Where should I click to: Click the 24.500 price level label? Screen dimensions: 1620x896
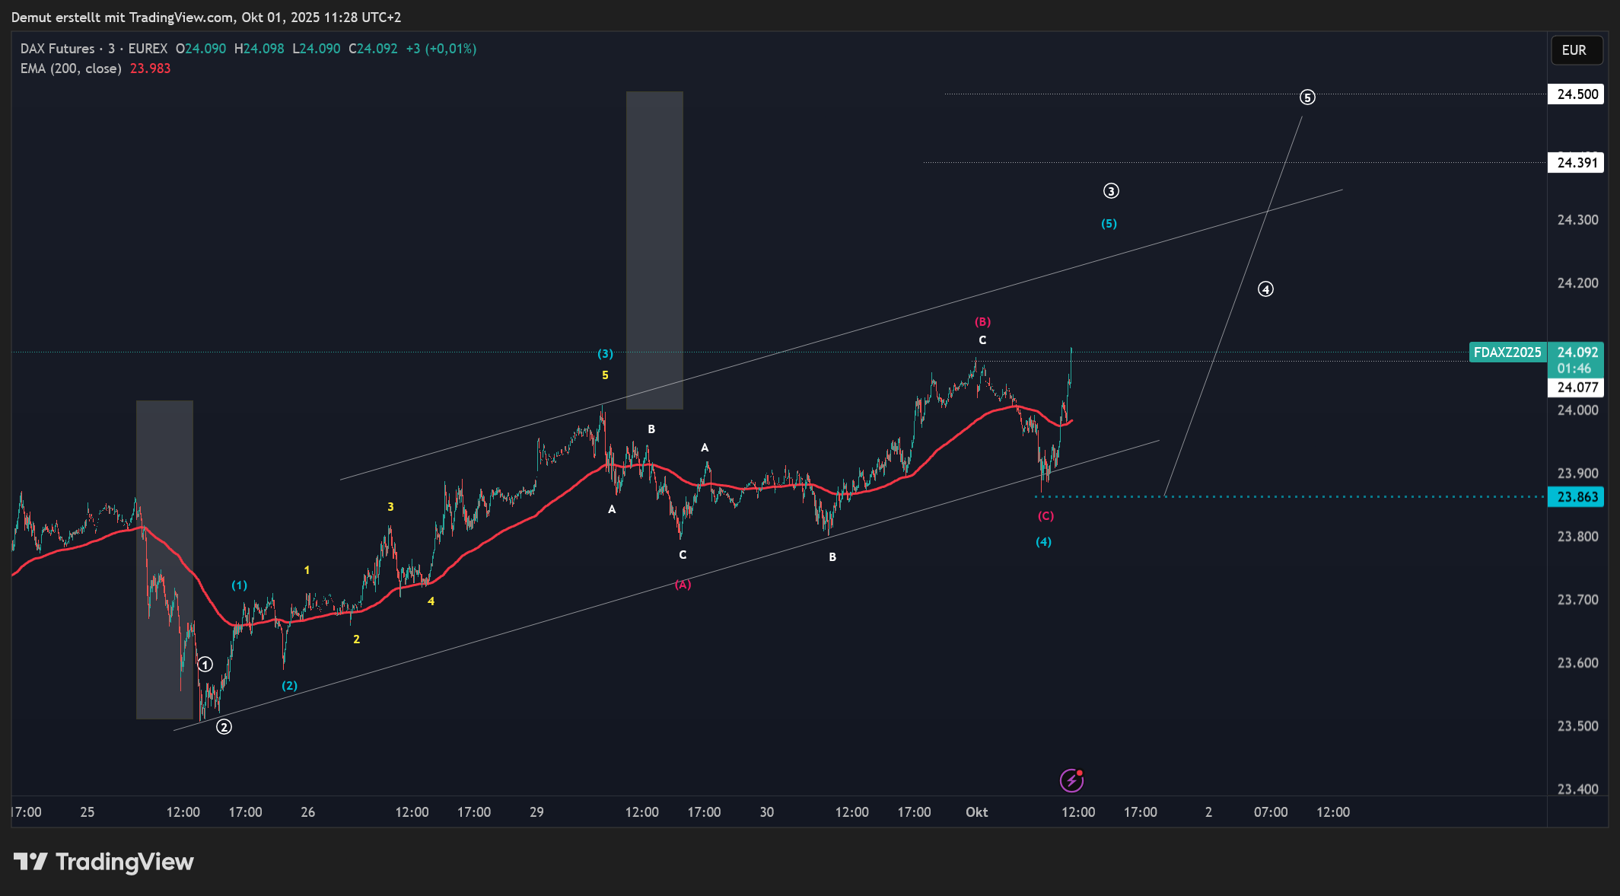tap(1577, 94)
